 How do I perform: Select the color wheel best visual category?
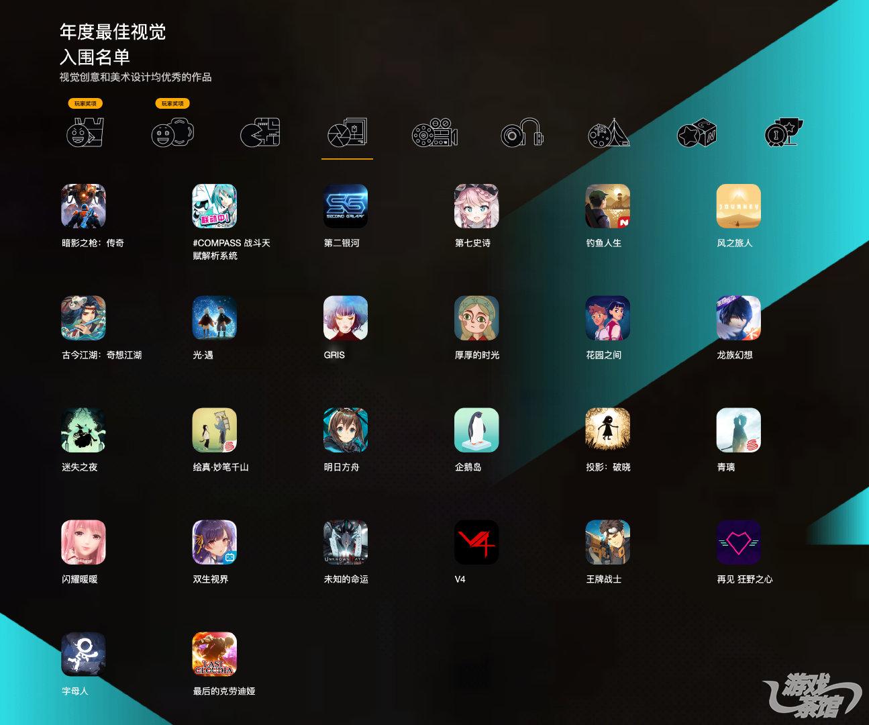point(347,132)
